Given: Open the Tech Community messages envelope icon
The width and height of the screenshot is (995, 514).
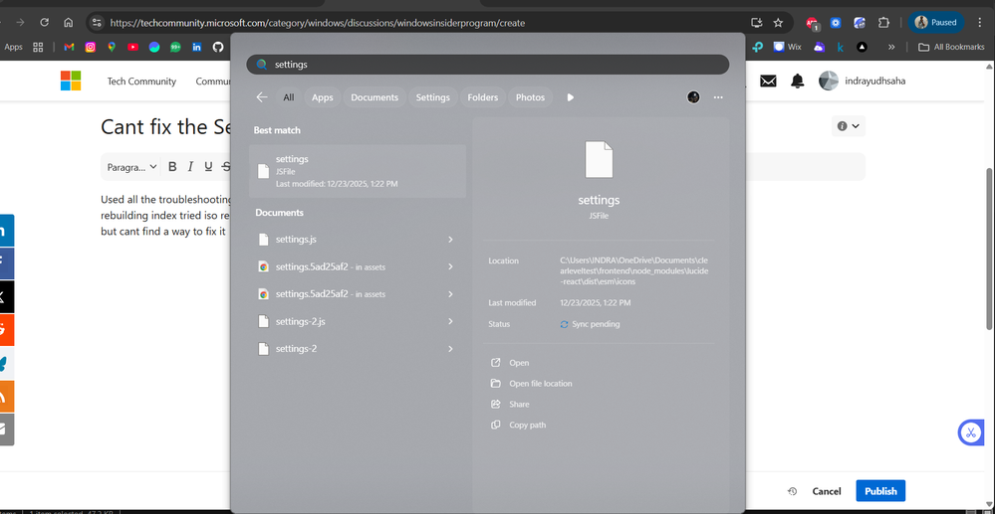Looking at the screenshot, I should tap(768, 81).
